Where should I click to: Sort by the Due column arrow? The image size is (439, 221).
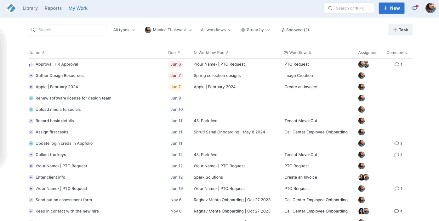[x=179, y=52]
